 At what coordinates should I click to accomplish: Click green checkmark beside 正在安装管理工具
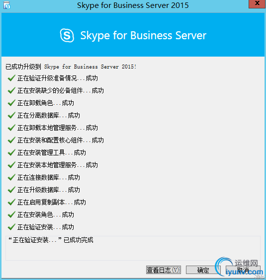click(11, 153)
